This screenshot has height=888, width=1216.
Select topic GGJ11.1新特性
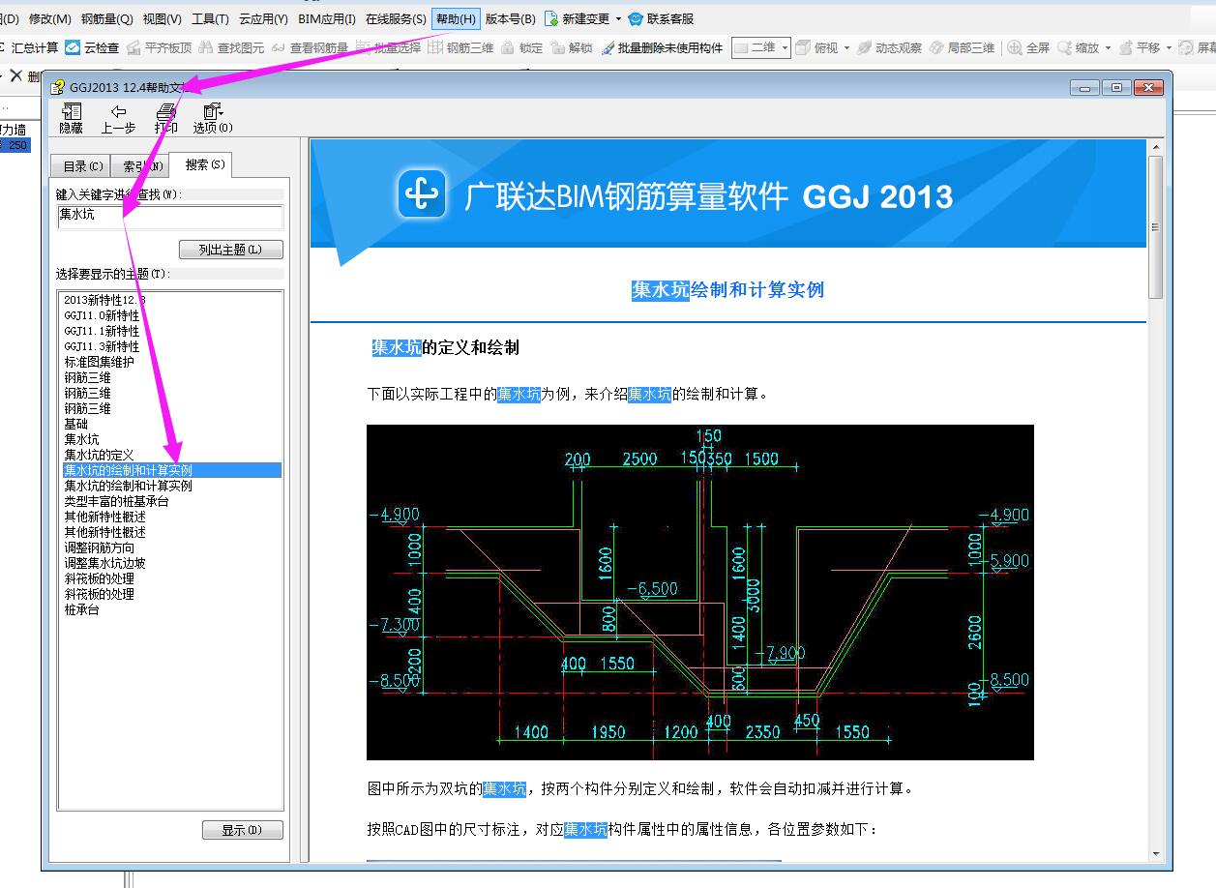click(x=102, y=331)
